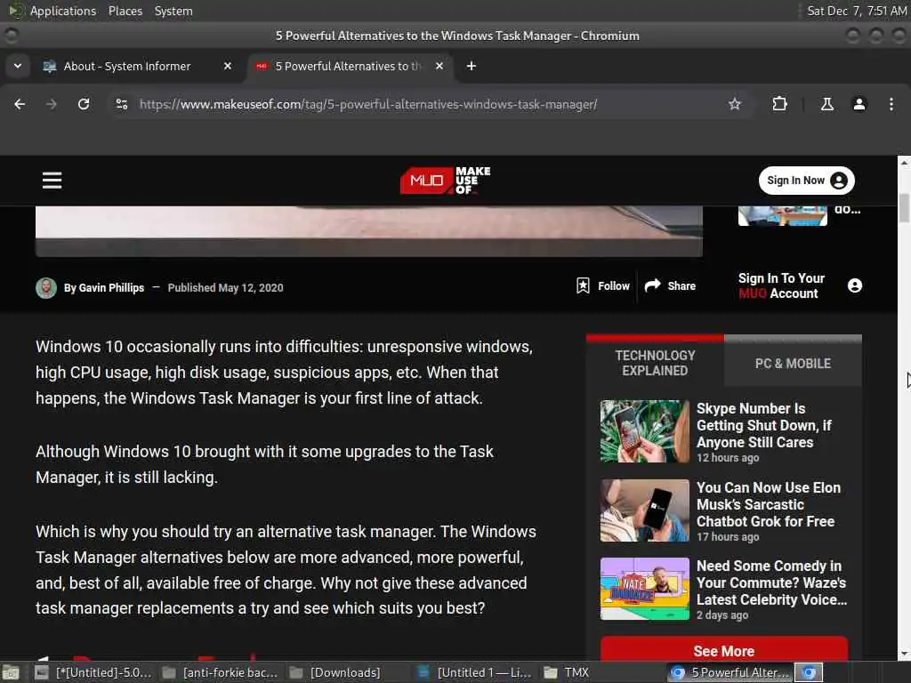The height and width of the screenshot is (683, 911).
Task: Click the address bar URL
Action: [x=367, y=105]
